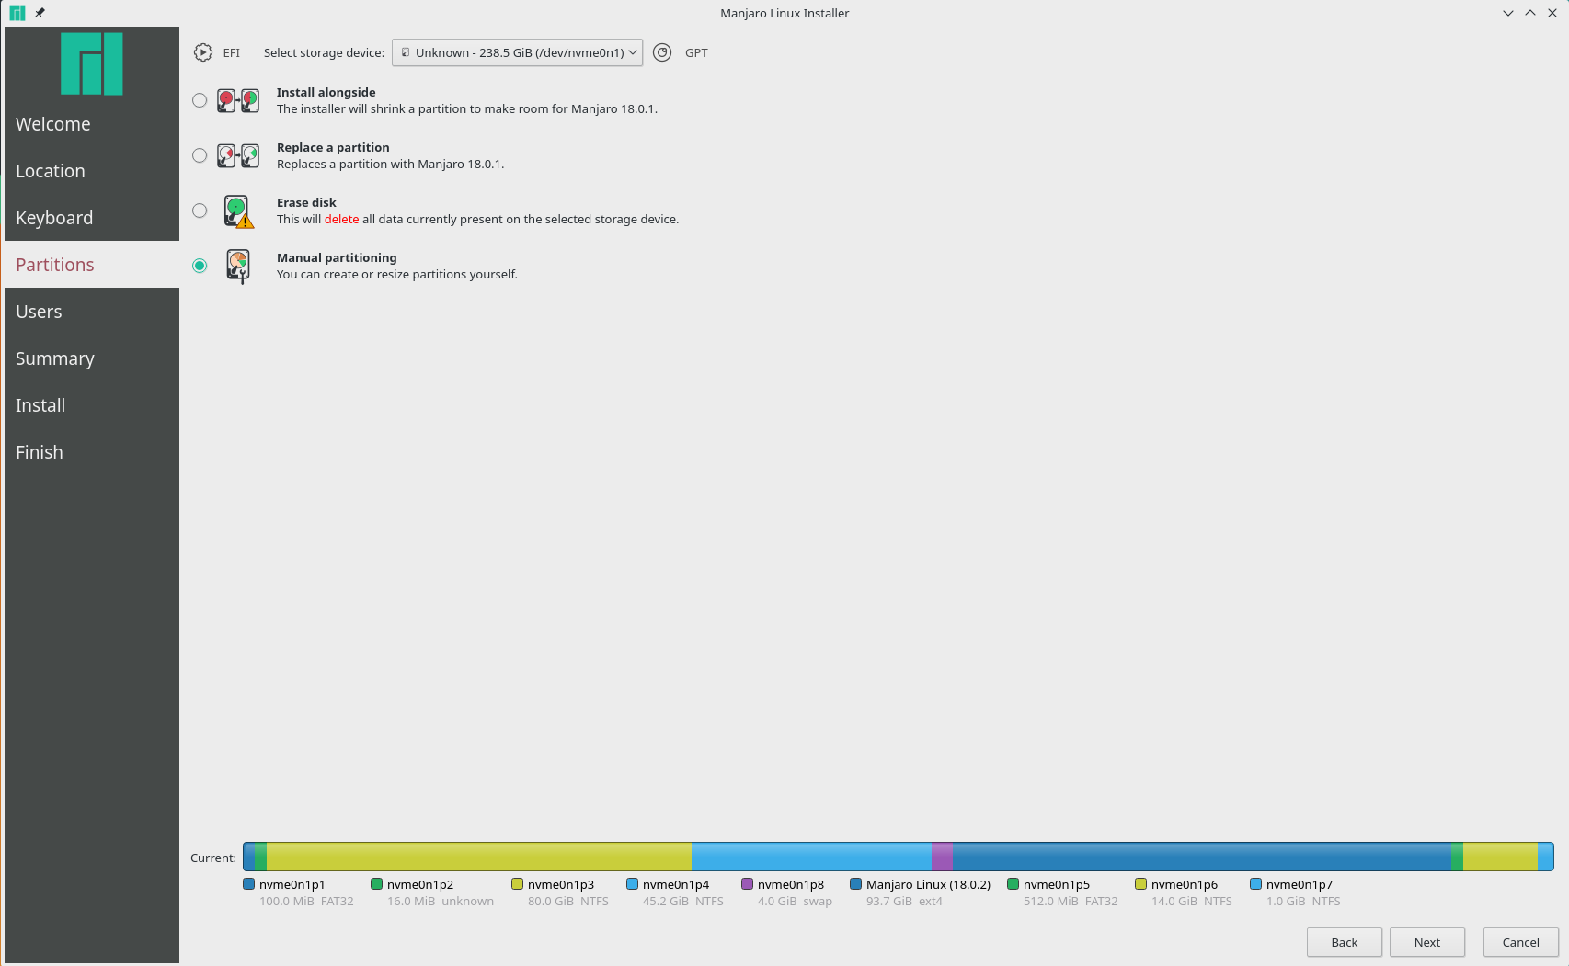Click the "nvme0n1p5" partition label
This screenshot has height=966, width=1569.
click(1057, 884)
